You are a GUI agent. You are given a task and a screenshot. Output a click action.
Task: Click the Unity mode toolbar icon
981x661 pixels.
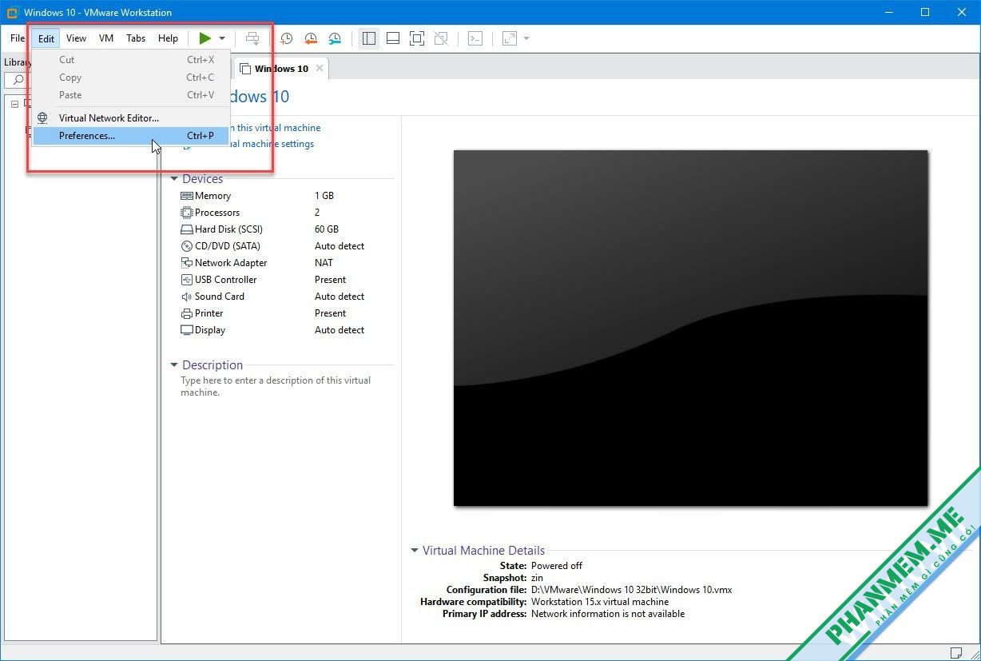440,38
